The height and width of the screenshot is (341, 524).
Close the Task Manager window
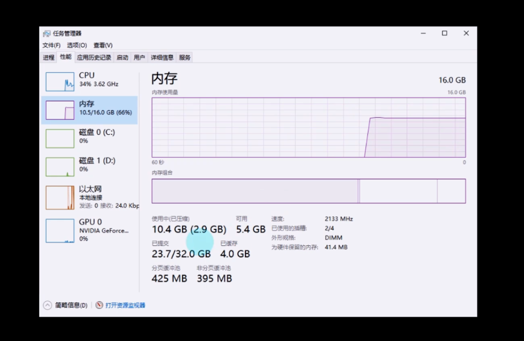click(466, 33)
